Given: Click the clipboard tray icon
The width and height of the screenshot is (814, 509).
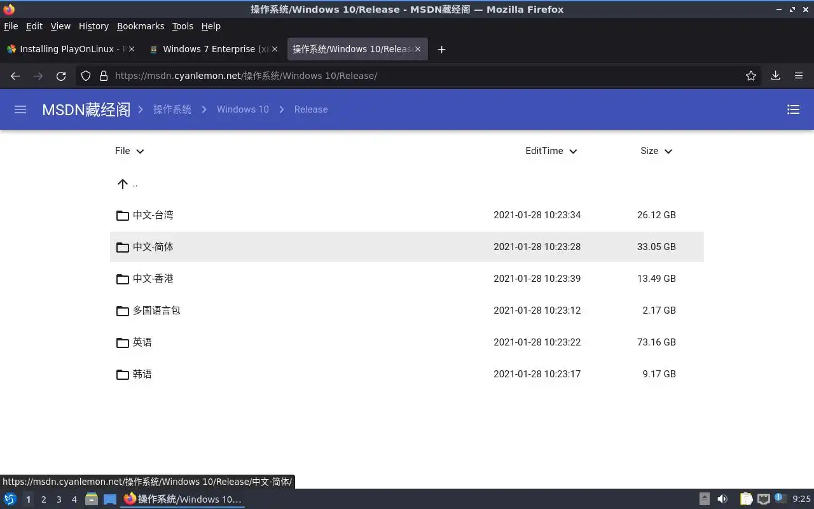Looking at the screenshot, I should (746, 499).
